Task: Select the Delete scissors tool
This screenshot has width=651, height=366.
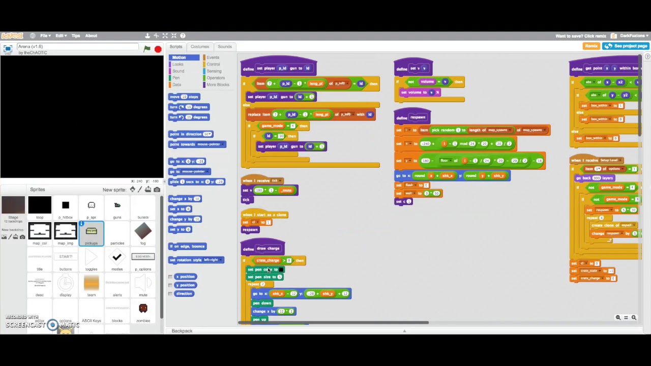Action: point(156,36)
